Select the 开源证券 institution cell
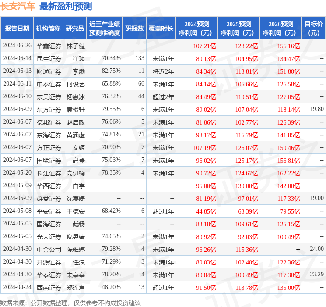The height and width of the screenshot is (307, 326). 49,262
